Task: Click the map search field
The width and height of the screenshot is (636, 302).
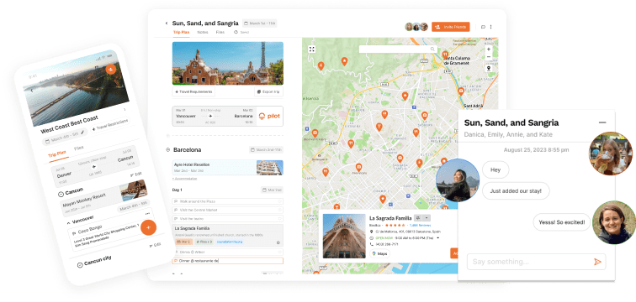Action: point(398,49)
